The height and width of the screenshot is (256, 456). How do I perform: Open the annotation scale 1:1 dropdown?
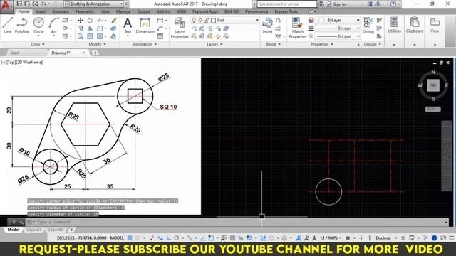click(331, 238)
